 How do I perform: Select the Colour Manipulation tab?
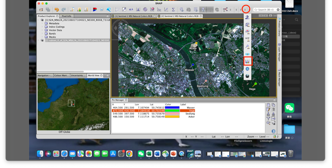pos(62,75)
